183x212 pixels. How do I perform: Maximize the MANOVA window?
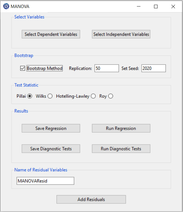(x=156, y=6)
